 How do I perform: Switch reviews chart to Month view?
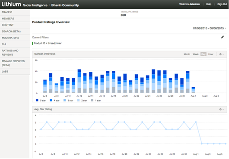(187, 54)
